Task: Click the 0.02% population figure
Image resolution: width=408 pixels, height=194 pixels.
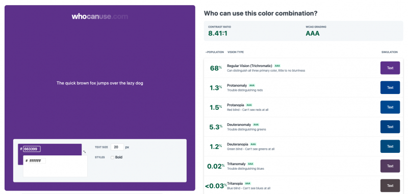Action: (x=216, y=166)
